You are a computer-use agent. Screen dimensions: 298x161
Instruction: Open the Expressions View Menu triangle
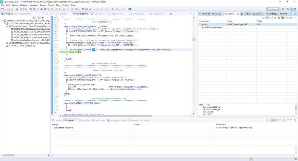tap(295, 17)
